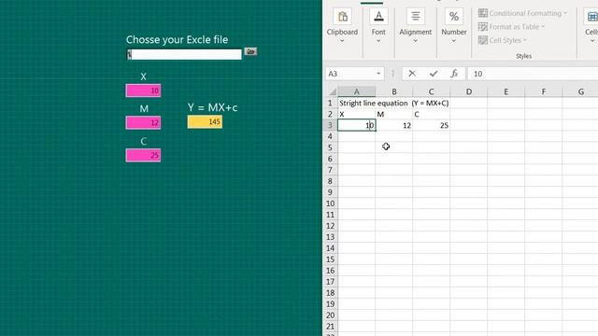This screenshot has width=598, height=336.
Task: Expand the Name Box dropdown arrow
Action: click(x=378, y=74)
